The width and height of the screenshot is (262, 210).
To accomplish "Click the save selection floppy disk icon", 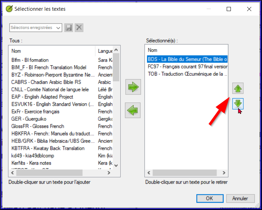I will point(69,28).
